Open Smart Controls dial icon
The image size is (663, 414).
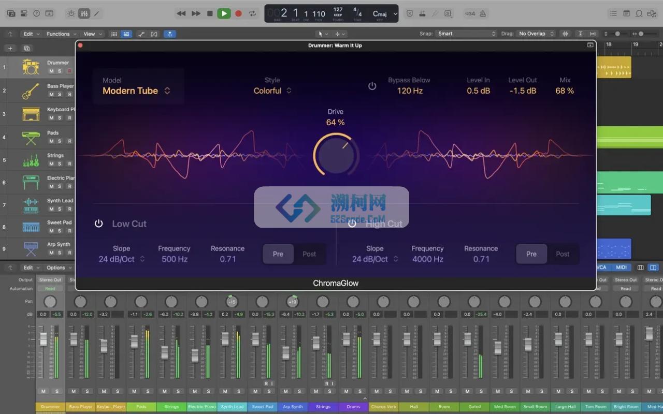click(71, 13)
